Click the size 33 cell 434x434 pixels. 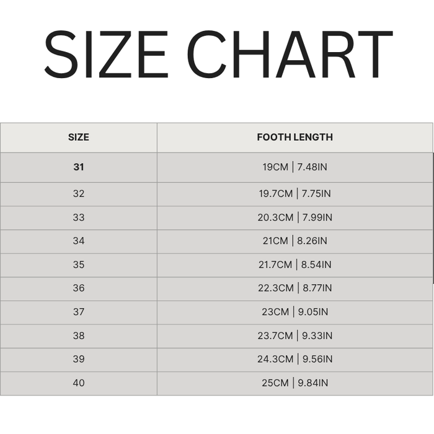click(79, 218)
